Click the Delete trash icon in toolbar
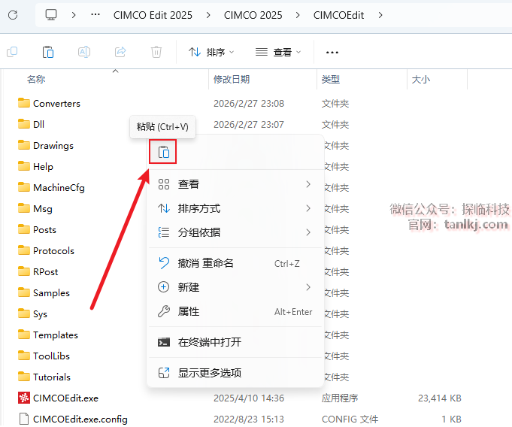The height and width of the screenshot is (427, 512). 156,52
